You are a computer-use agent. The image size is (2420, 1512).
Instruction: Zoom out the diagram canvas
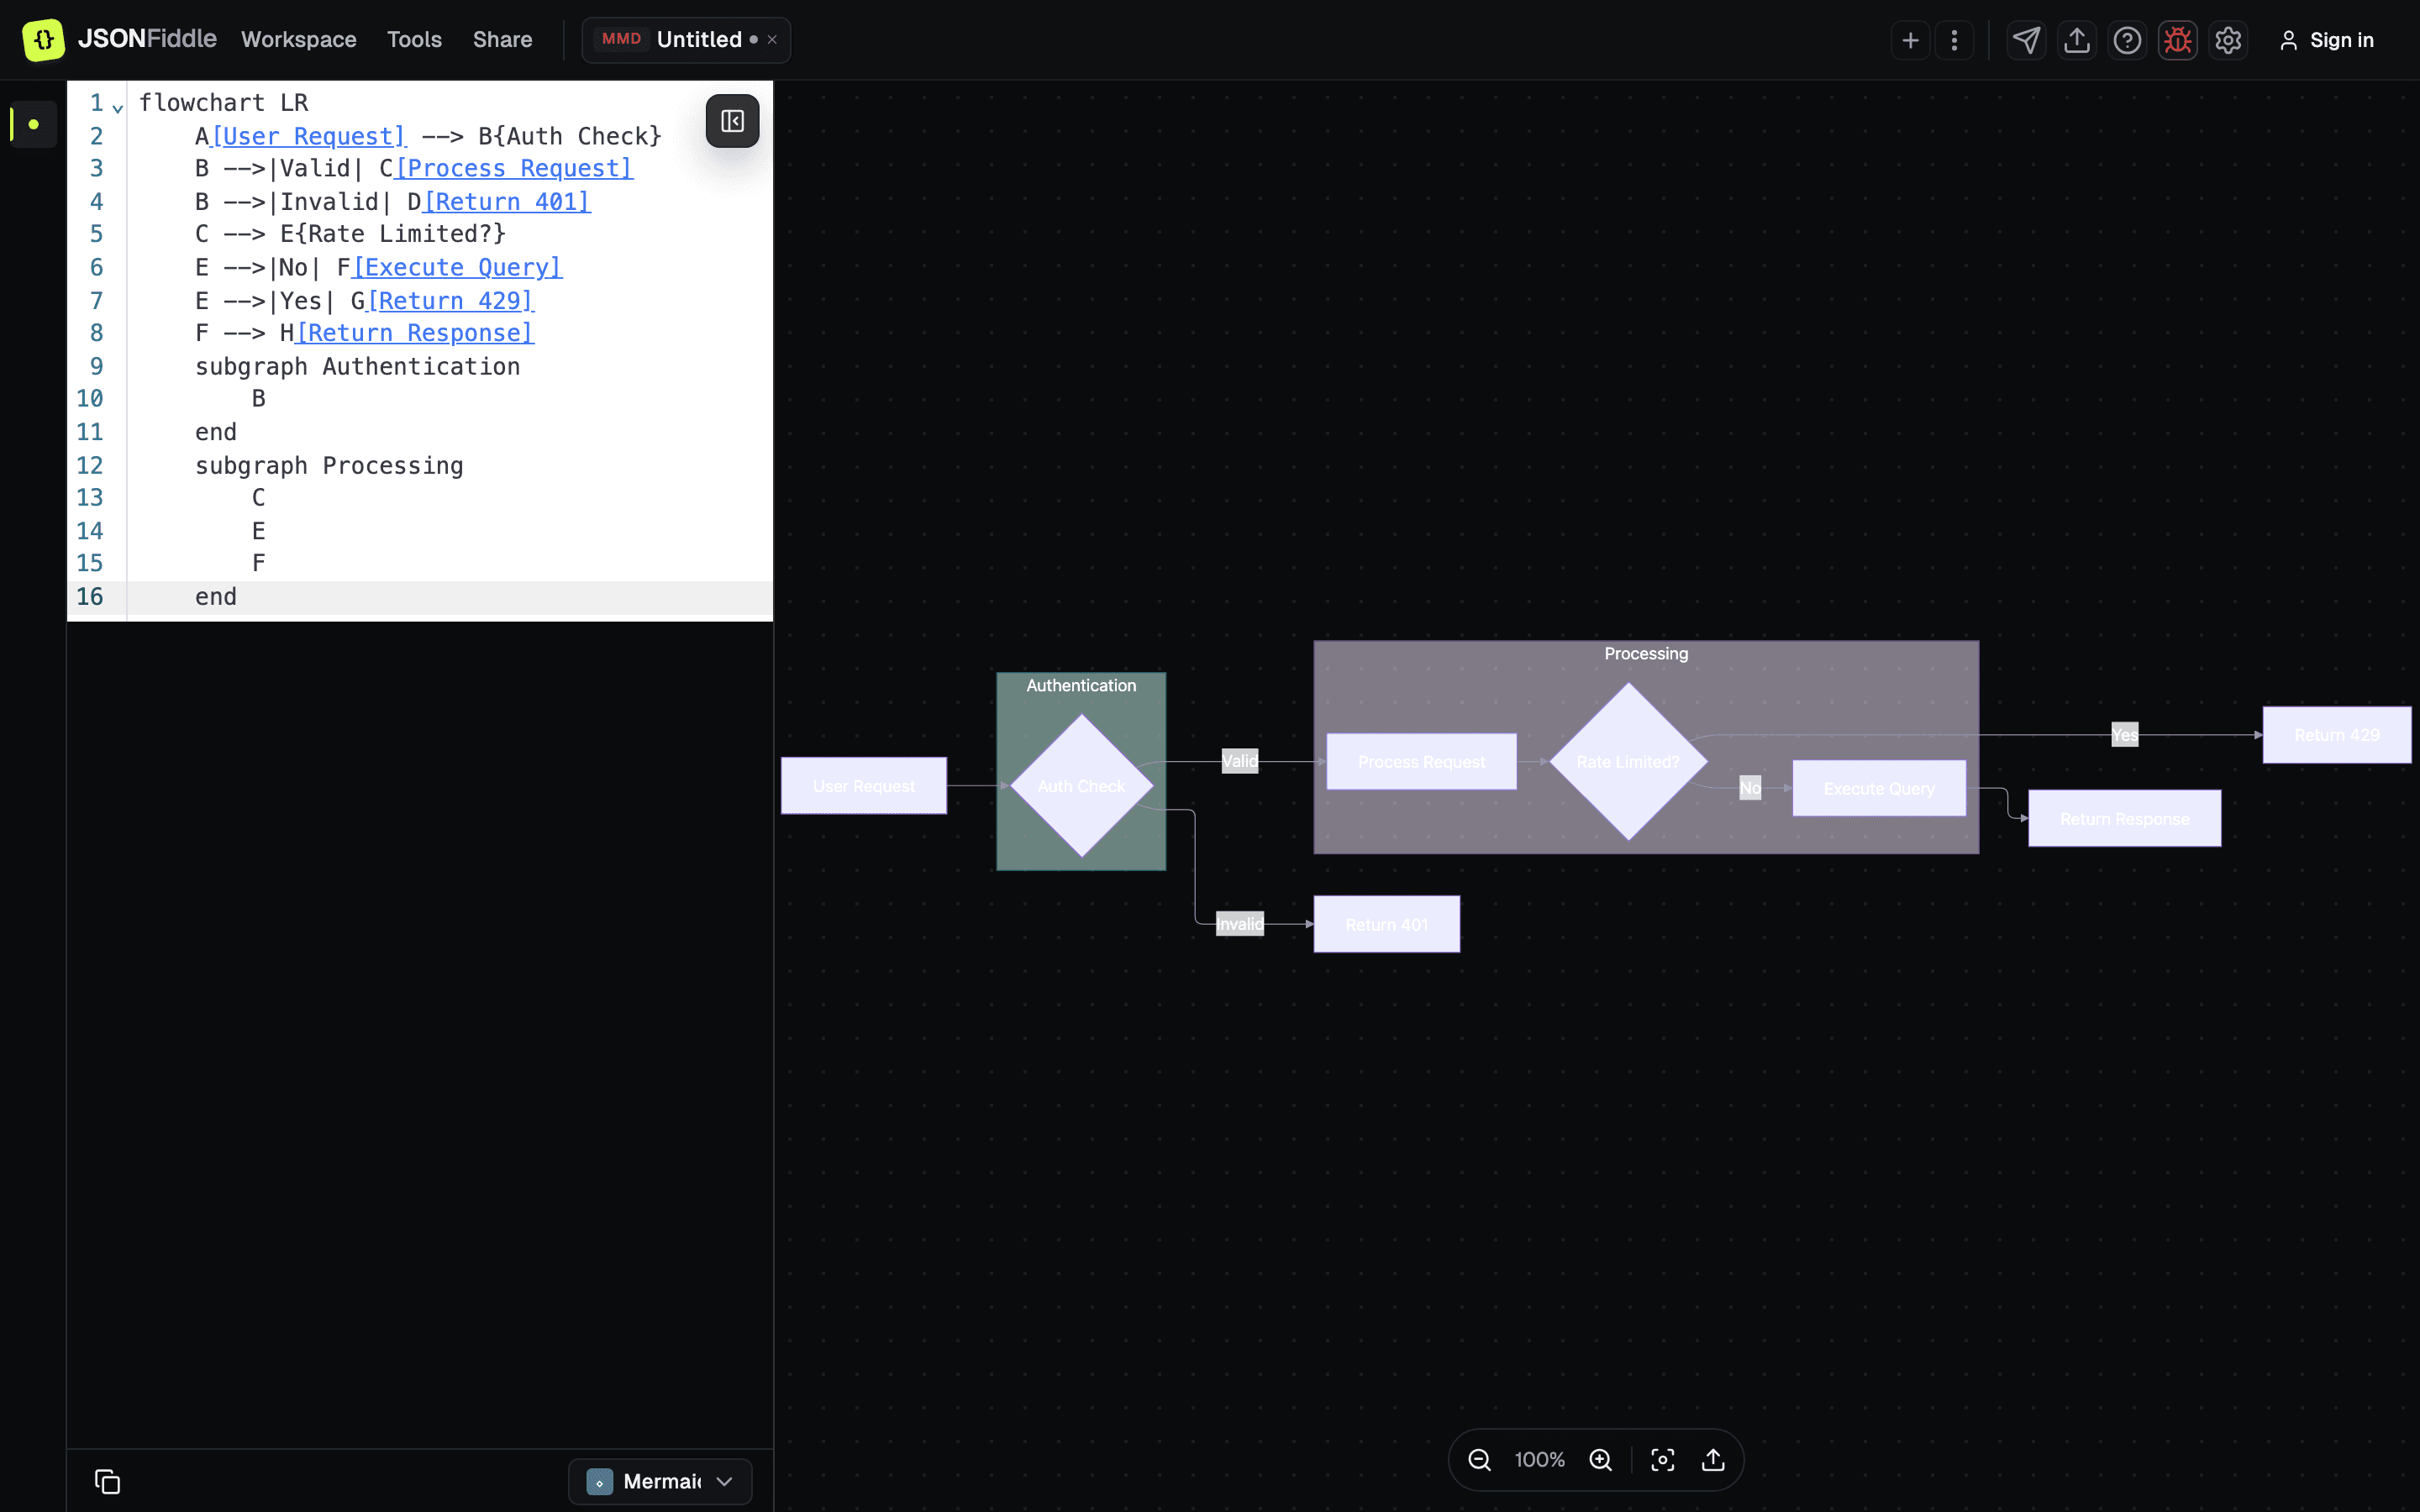pyautogui.click(x=1479, y=1460)
